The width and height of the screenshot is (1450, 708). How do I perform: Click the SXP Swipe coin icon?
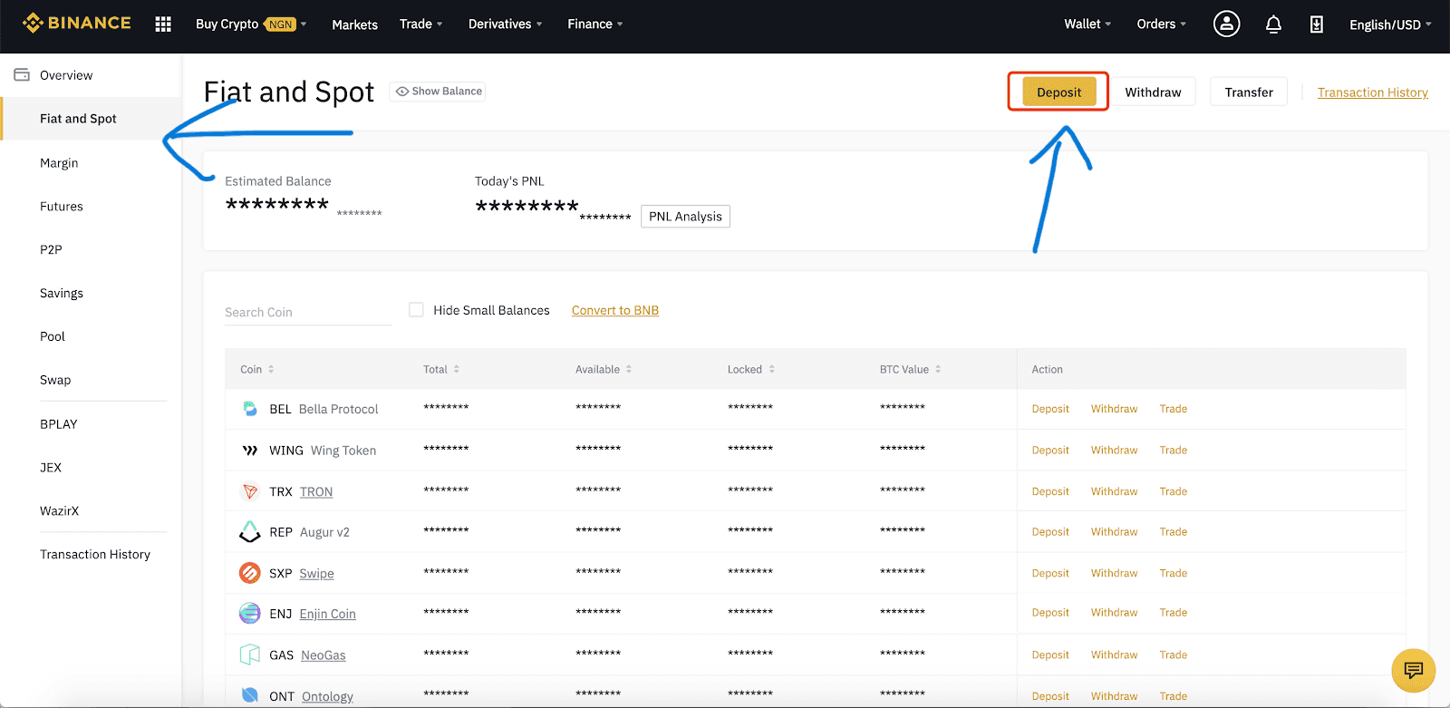pyautogui.click(x=249, y=573)
